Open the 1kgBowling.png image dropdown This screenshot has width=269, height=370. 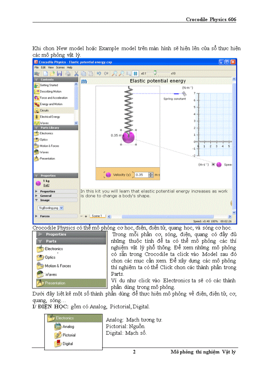pos(61,208)
